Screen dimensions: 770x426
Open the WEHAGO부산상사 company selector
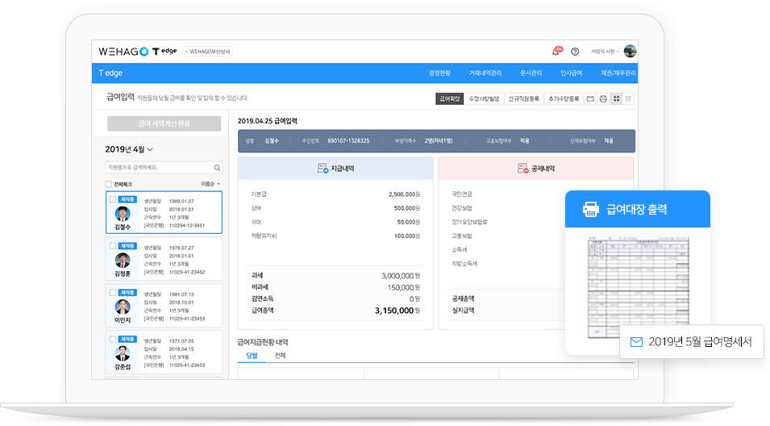coord(208,52)
